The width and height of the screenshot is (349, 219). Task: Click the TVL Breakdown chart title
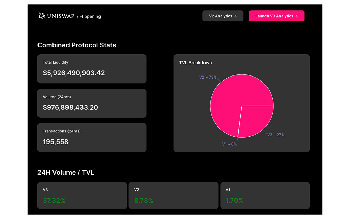pyautogui.click(x=195, y=63)
